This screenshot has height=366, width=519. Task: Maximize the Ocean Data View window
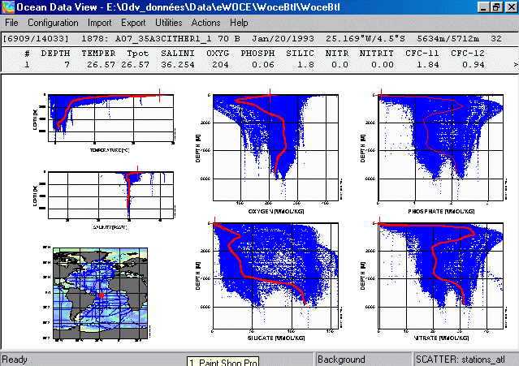point(496,6)
